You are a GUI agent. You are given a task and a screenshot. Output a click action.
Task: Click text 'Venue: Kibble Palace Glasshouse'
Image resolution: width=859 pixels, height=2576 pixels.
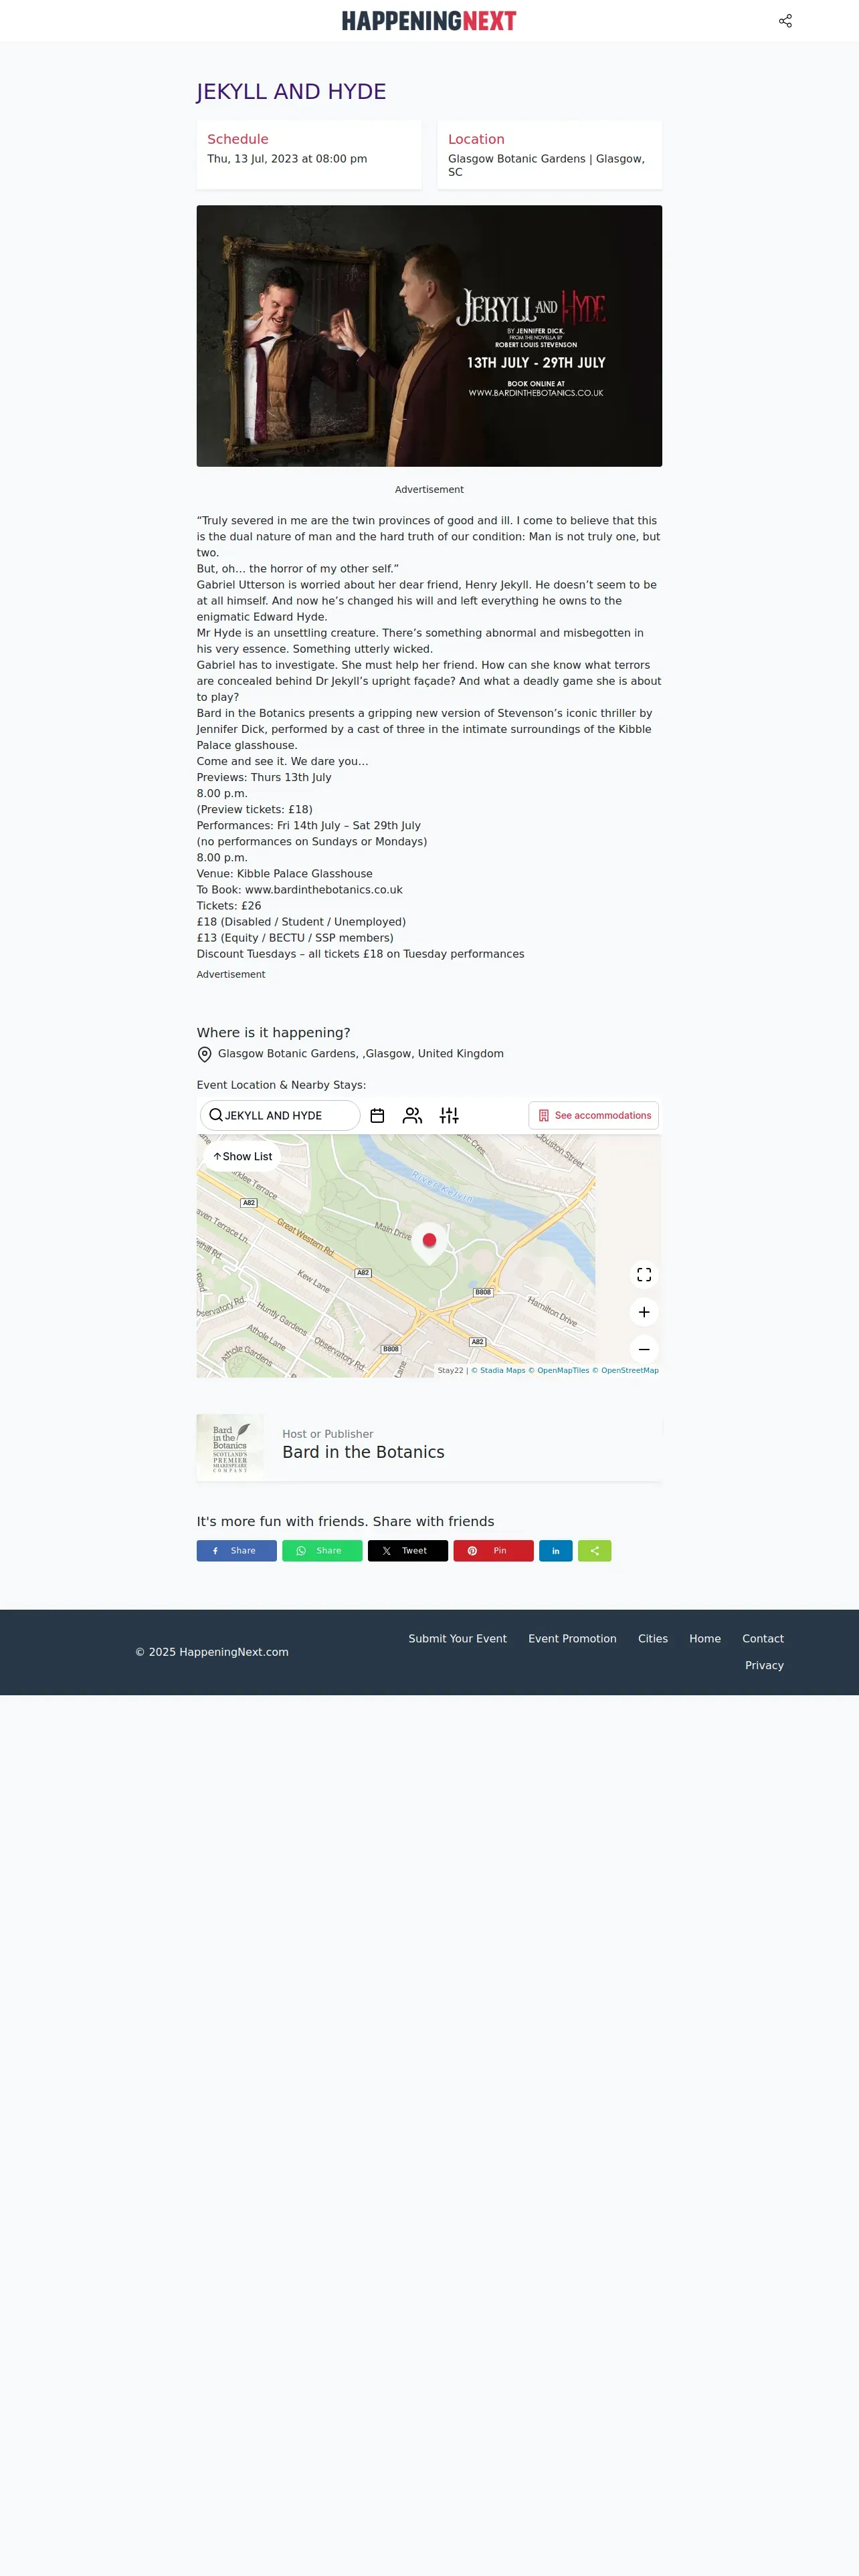click(x=285, y=874)
